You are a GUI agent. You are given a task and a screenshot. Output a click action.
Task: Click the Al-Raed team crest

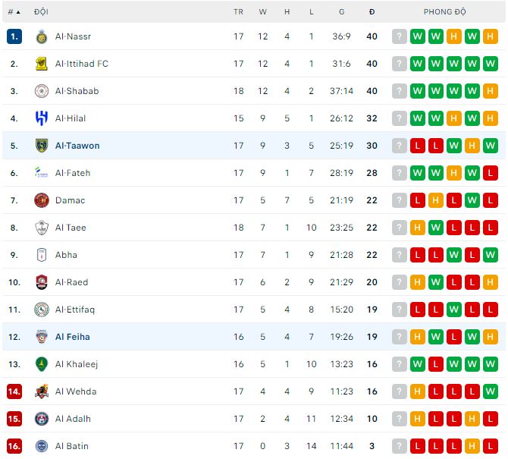tap(42, 282)
